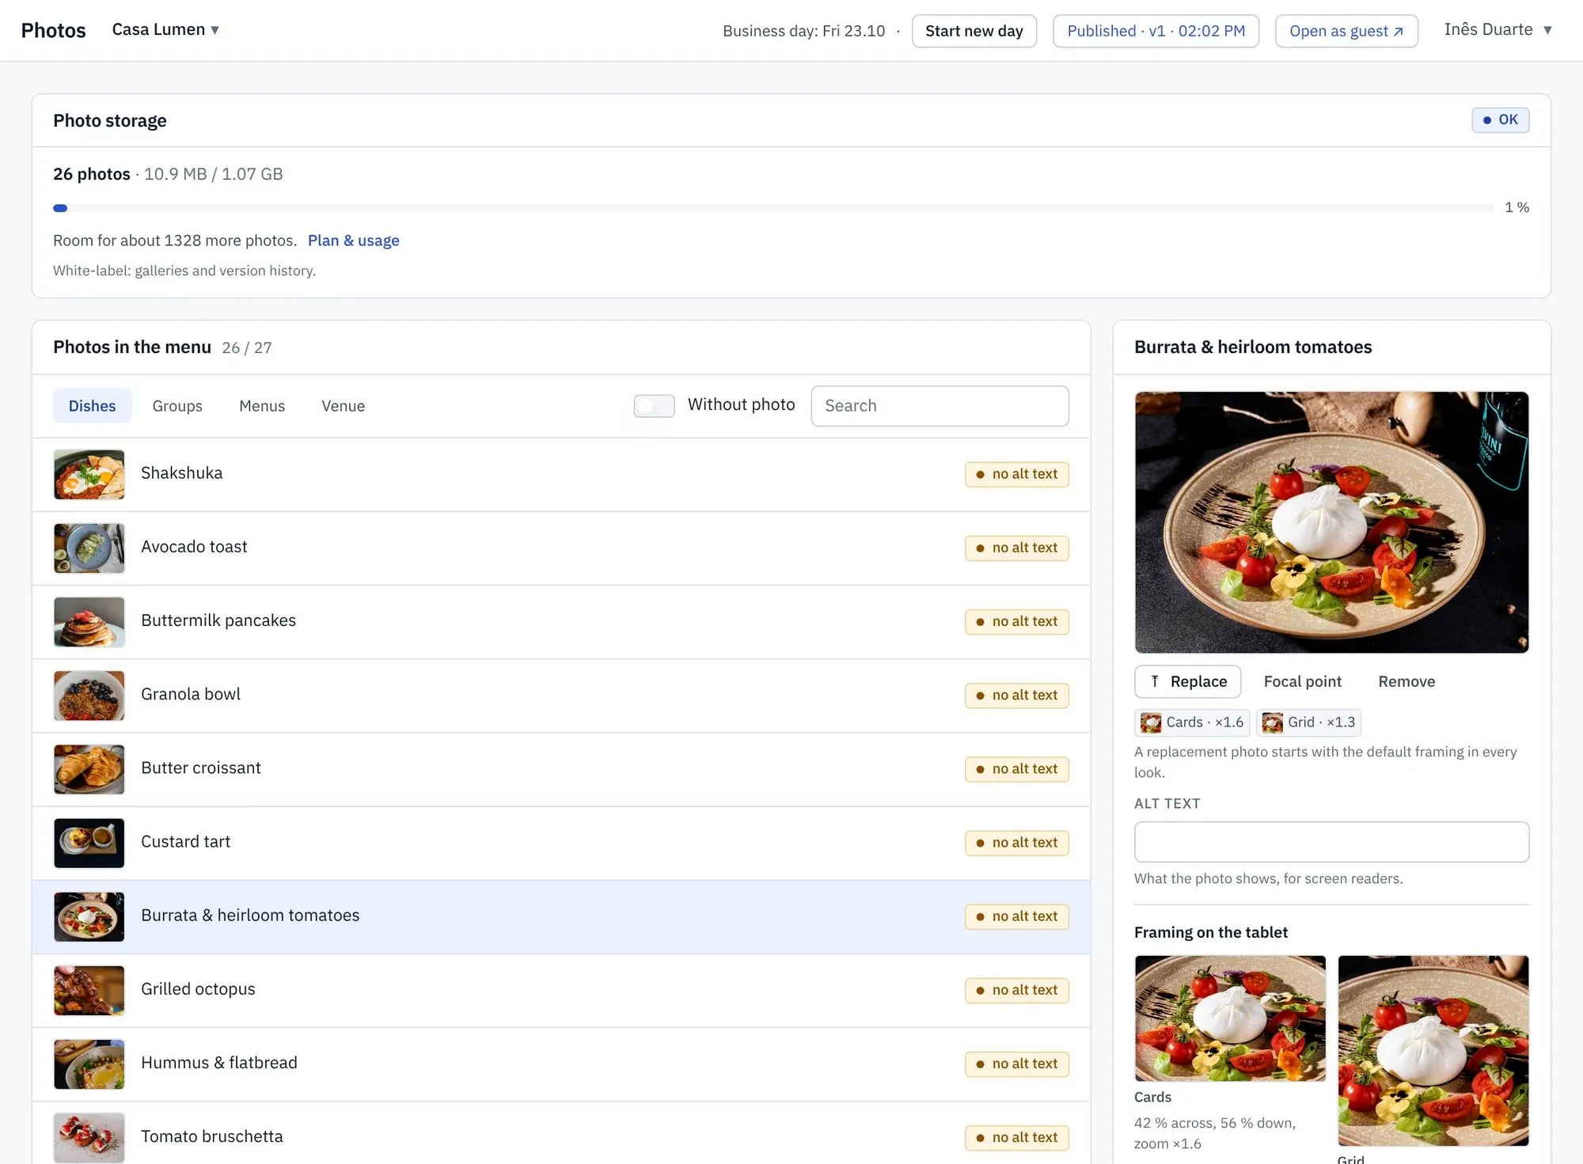Select the Grilled octopus photo thumbnail
The width and height of the screenshot is (1583, 1164).
[89, 990]
